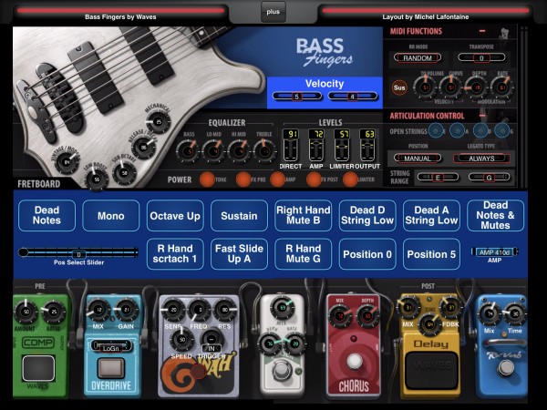Click the Octave Up button
Viewport: 547px width, 410px height.
[175, 215]
